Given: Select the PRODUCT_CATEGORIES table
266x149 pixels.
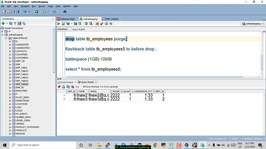Looking at the screenshot, I should click(27, 127).
